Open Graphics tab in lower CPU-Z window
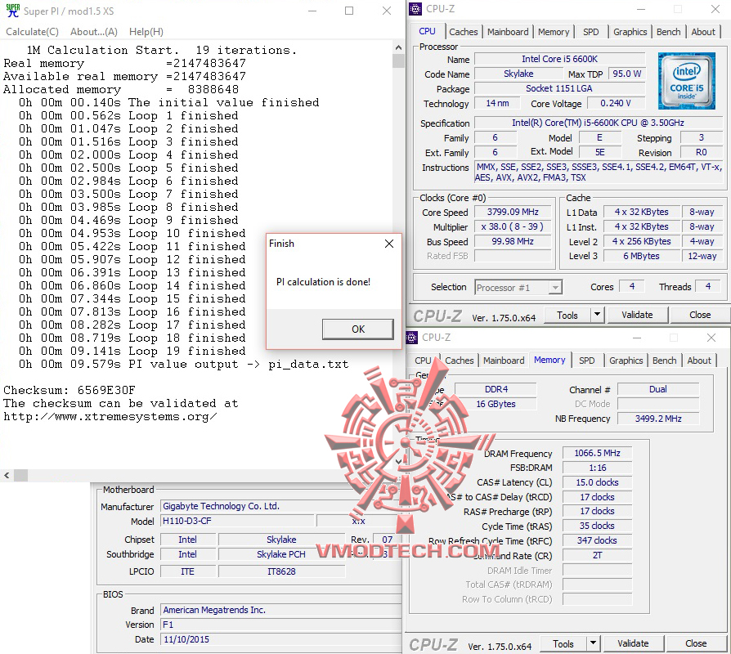Image resolution: width=731 pixels, height=654 pixels. (626, 361)
